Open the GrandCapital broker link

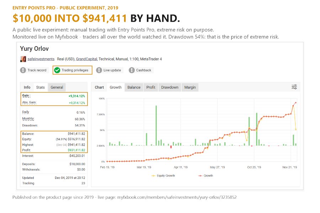tap(86, 59)
